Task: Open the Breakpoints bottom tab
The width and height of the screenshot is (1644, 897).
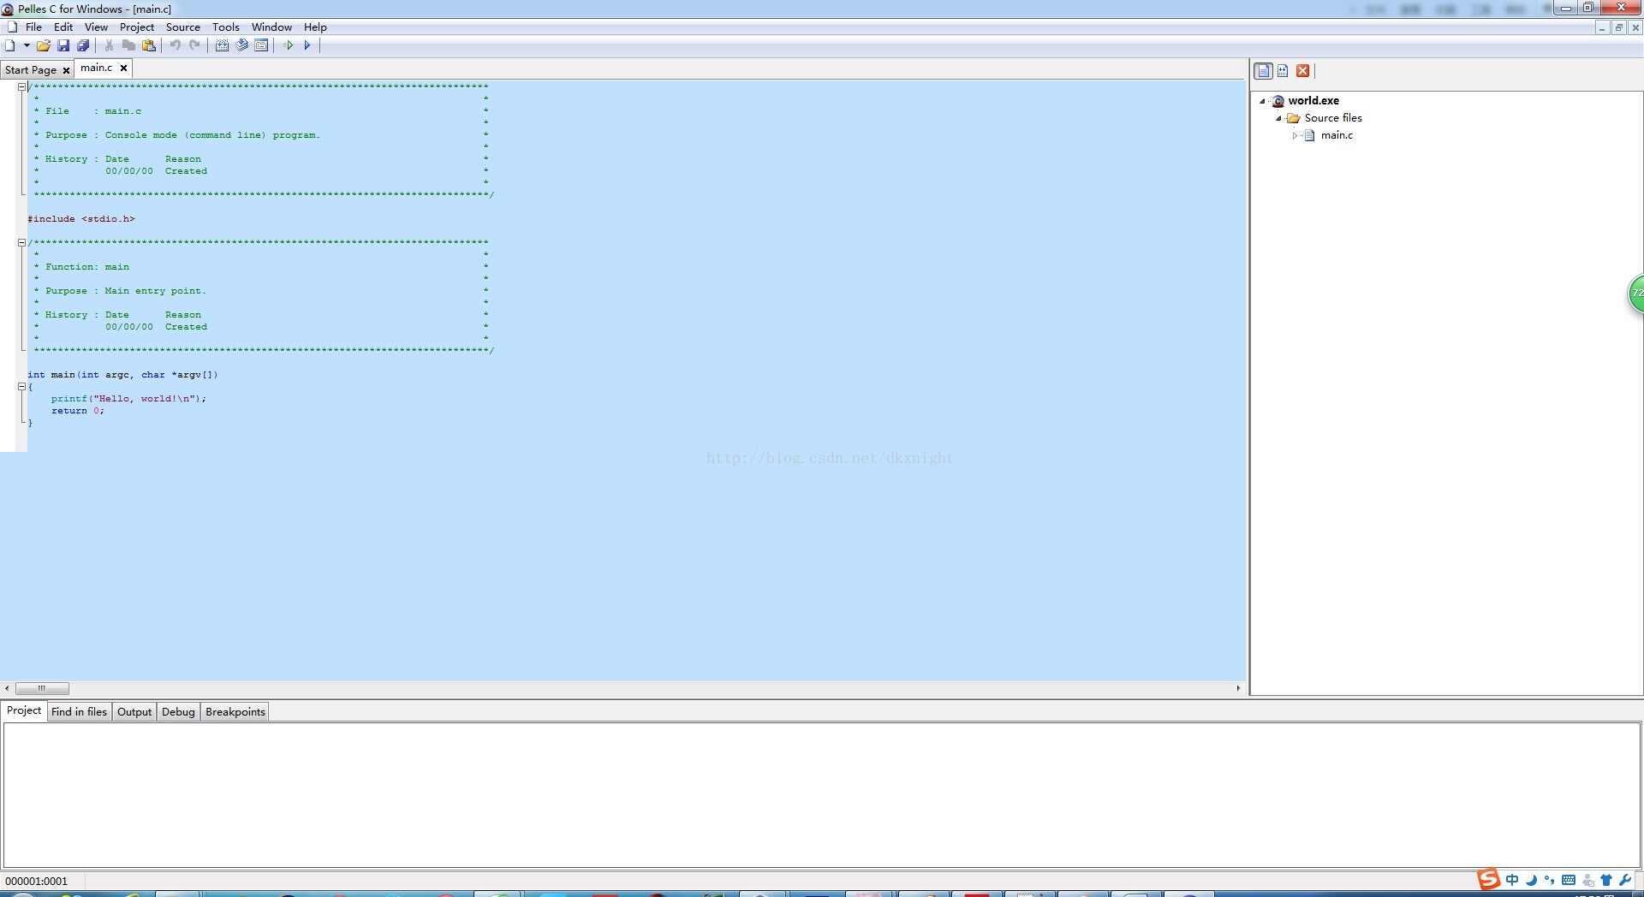Action: pyautogui.click(x=235, y=712)
